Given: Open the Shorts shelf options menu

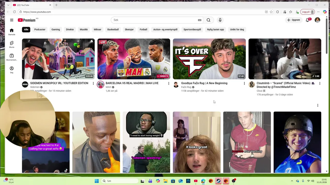Looking at the screenshot, I should 318,105.
